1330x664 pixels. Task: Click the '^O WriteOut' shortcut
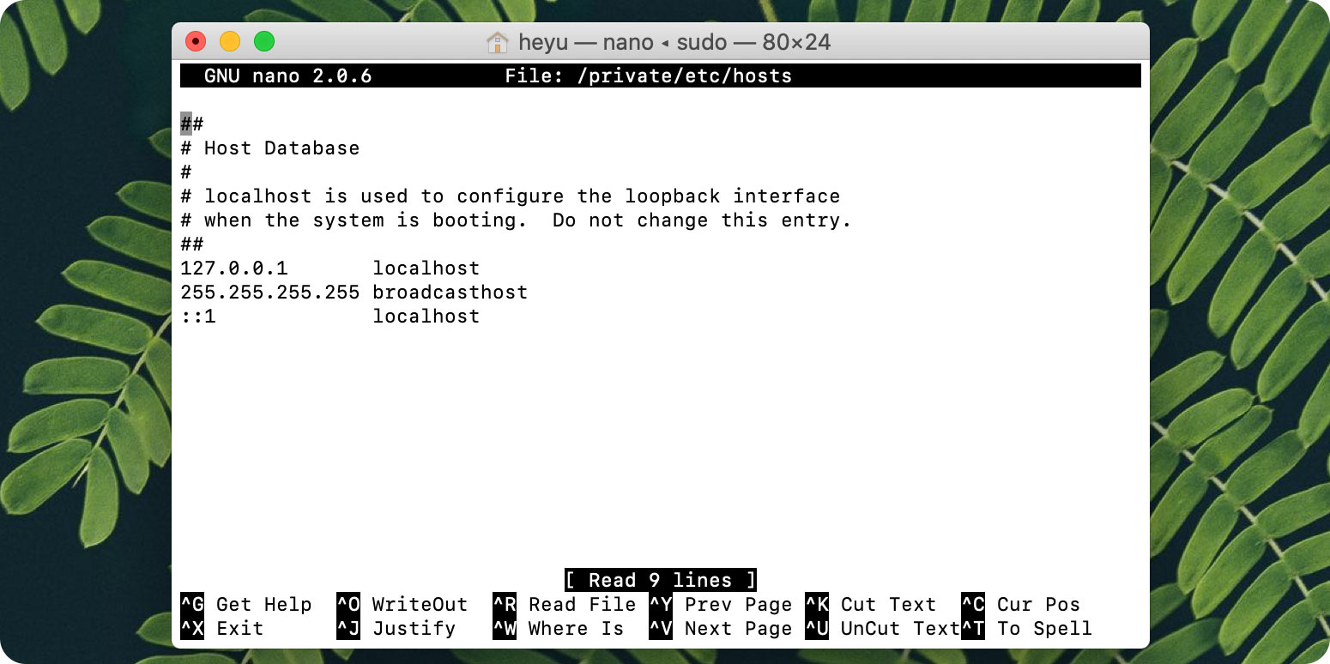click(402, 604)
